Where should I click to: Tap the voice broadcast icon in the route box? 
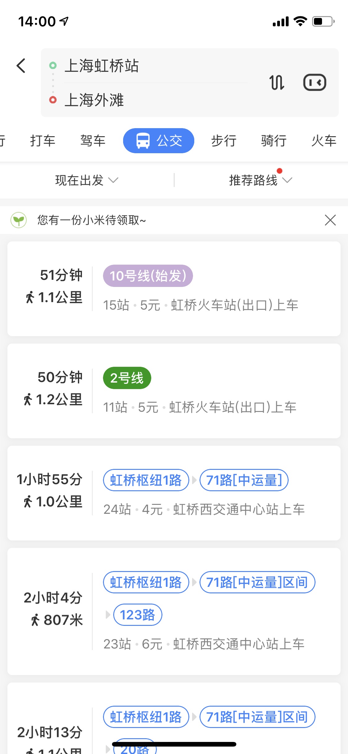(x=315, y=83)
